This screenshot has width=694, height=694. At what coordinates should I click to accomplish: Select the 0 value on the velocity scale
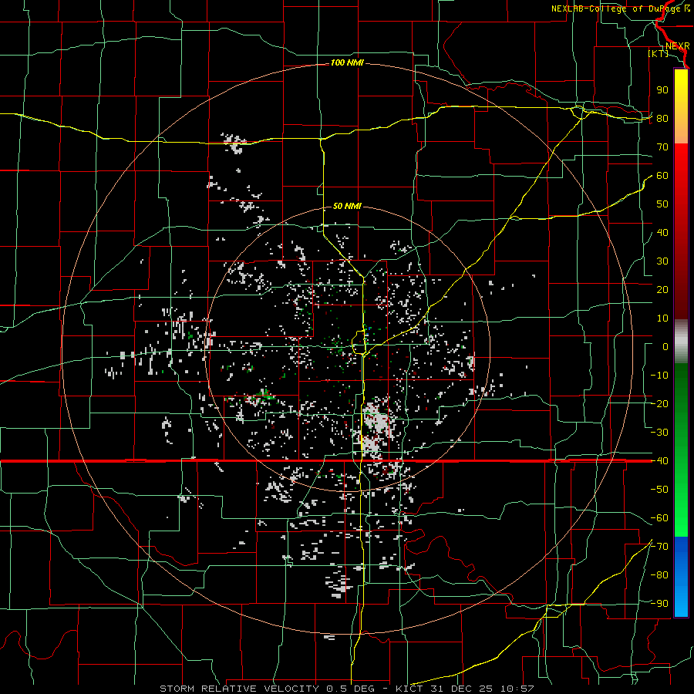click(x=665, y=346)
